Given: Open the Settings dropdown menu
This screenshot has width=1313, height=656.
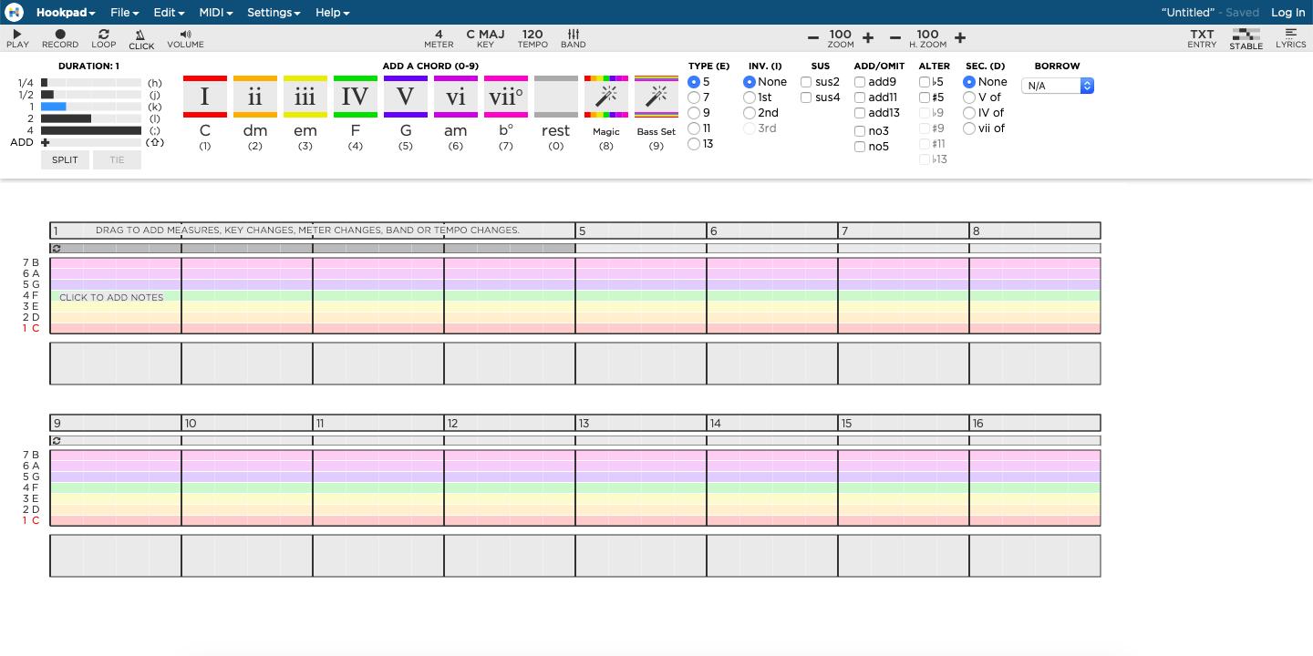Looking at the screenshot, I should (x=274, y=13).
